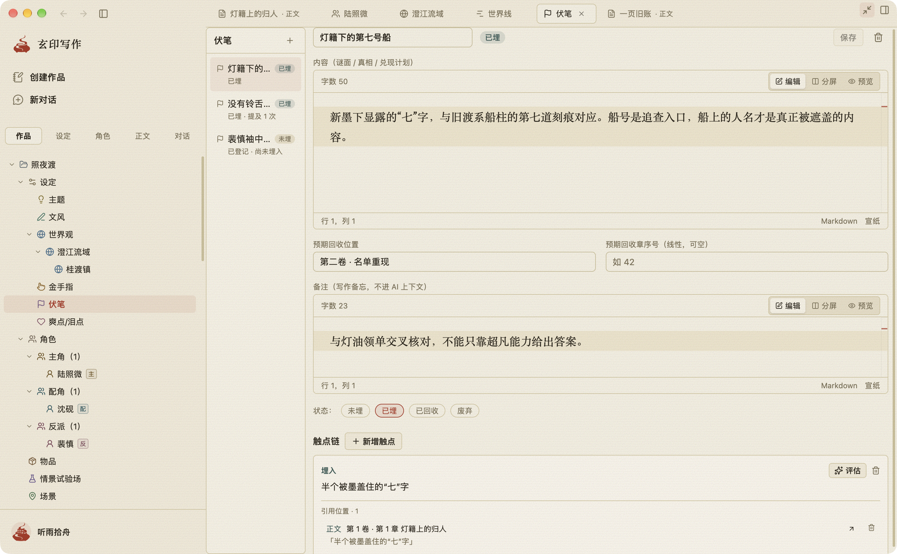Go forward with the right arrow
Image resolution: width=897 pixels, height=554 pixels.
click(x=83, y=14)
